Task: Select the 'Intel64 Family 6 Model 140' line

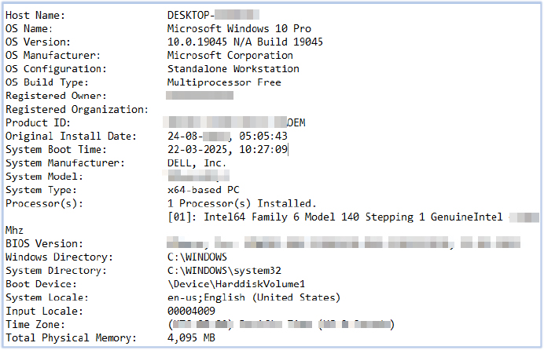Action: [335, 217]
